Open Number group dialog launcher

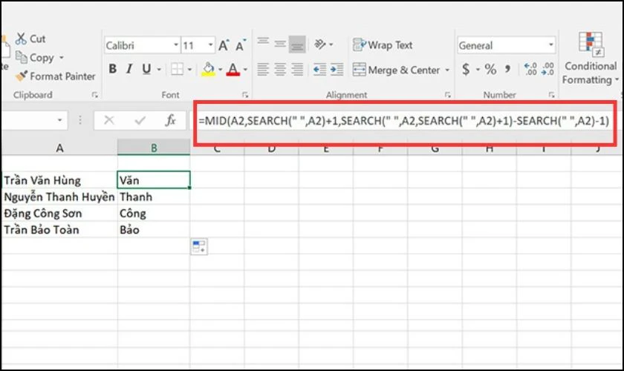point(551,95)
